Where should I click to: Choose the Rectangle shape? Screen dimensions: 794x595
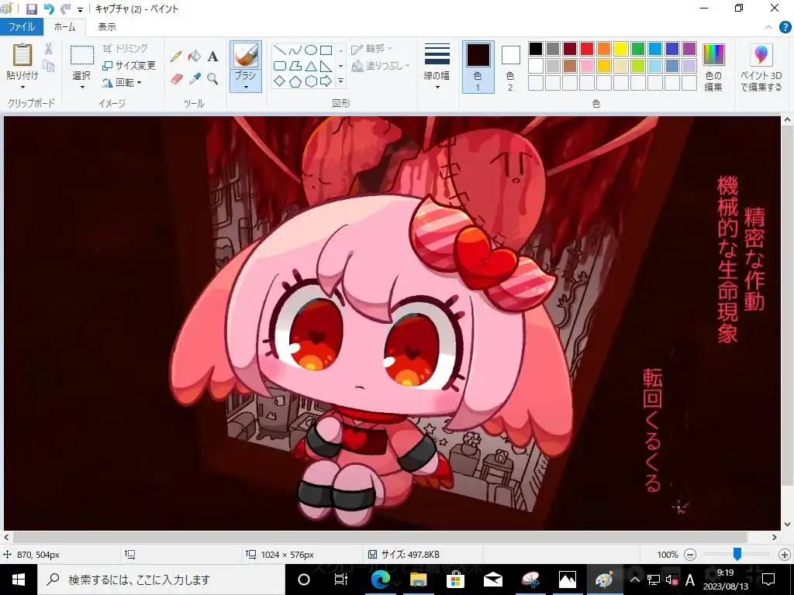326,50
